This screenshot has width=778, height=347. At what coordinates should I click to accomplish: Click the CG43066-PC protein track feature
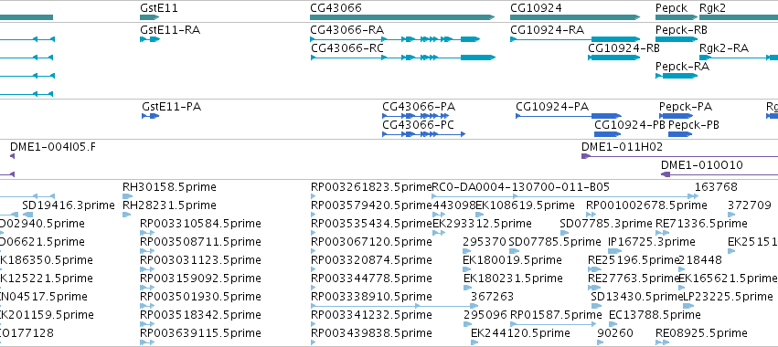point(423,134)
